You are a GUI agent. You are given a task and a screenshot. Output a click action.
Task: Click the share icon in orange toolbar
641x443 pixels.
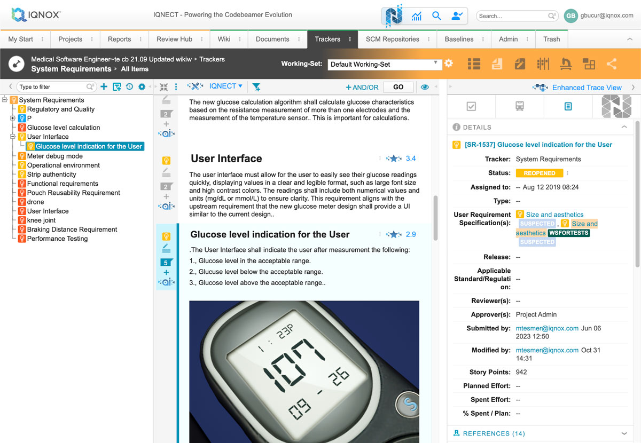point(612,64)
